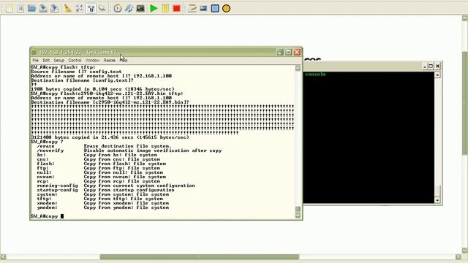Click main workspace vertical scrollbar up arrow
Screen dimensions: 468x263
[465, 18]
